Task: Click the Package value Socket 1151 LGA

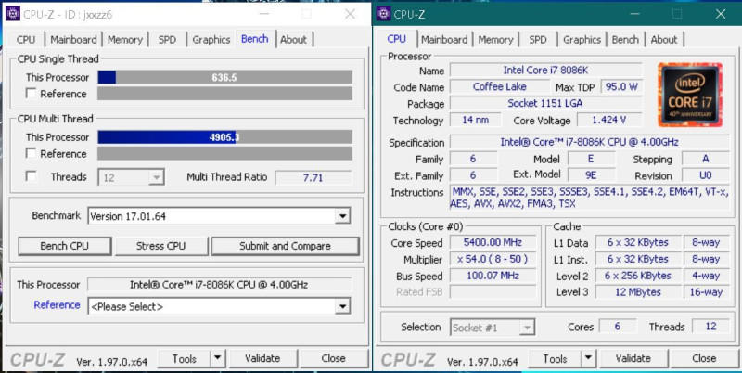Action: tap(545, 104)
